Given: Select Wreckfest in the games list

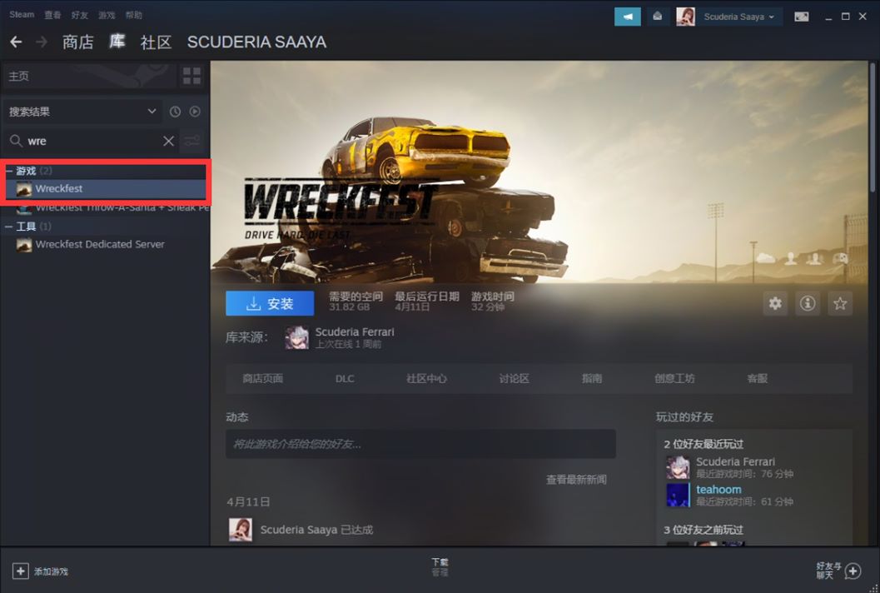Looking at the screenshot, I should click(x=106, y=189).
